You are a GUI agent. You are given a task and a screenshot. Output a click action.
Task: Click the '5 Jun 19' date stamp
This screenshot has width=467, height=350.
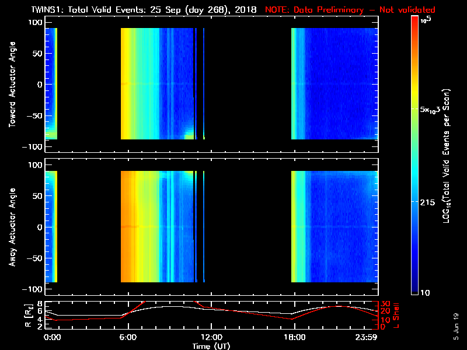click(456, 325)
